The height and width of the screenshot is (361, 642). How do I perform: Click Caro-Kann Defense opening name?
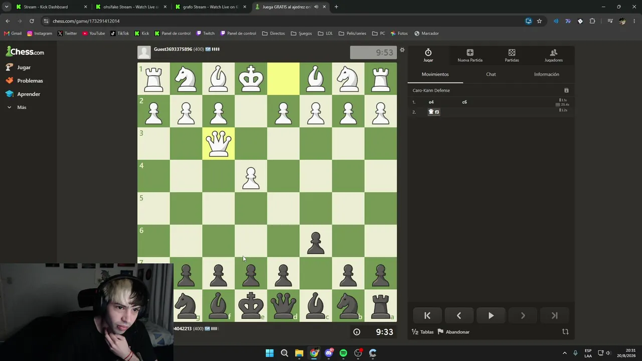(x=431, y=90)
